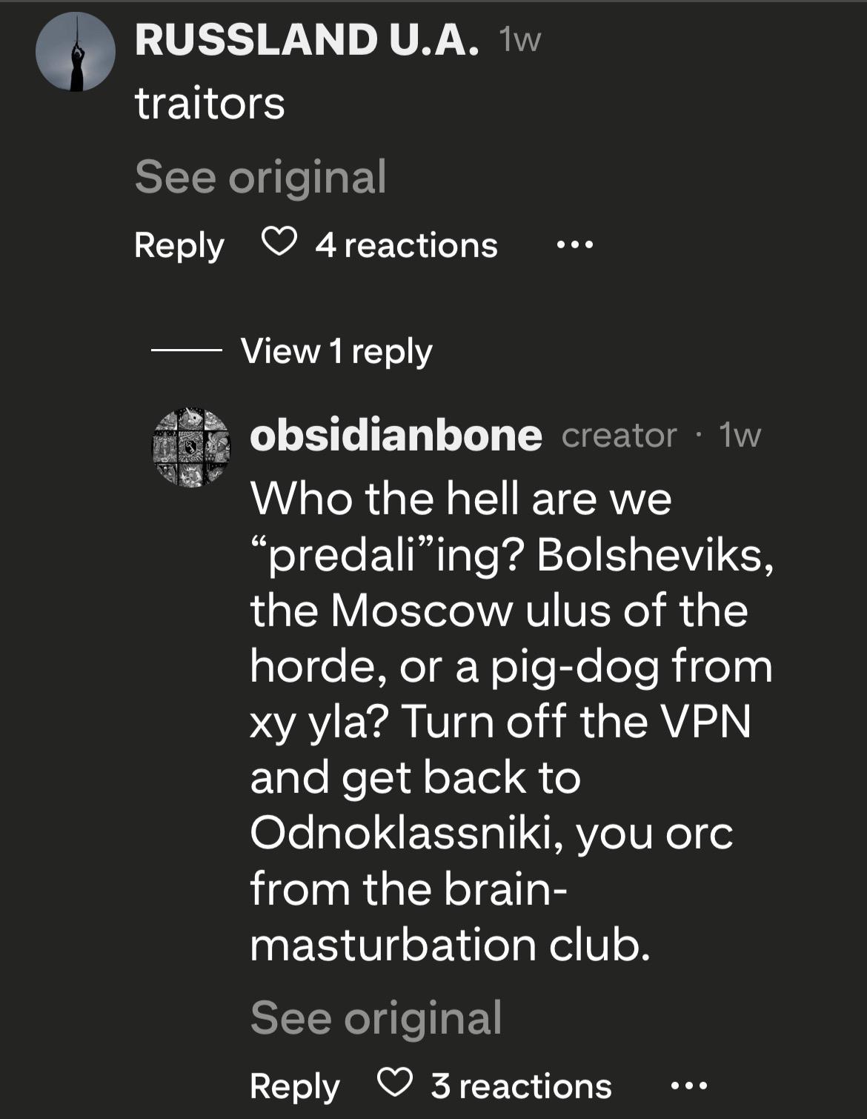Click the creator badge label
The height and width of the screenshot is (1119, 867).
pos(619,436)
